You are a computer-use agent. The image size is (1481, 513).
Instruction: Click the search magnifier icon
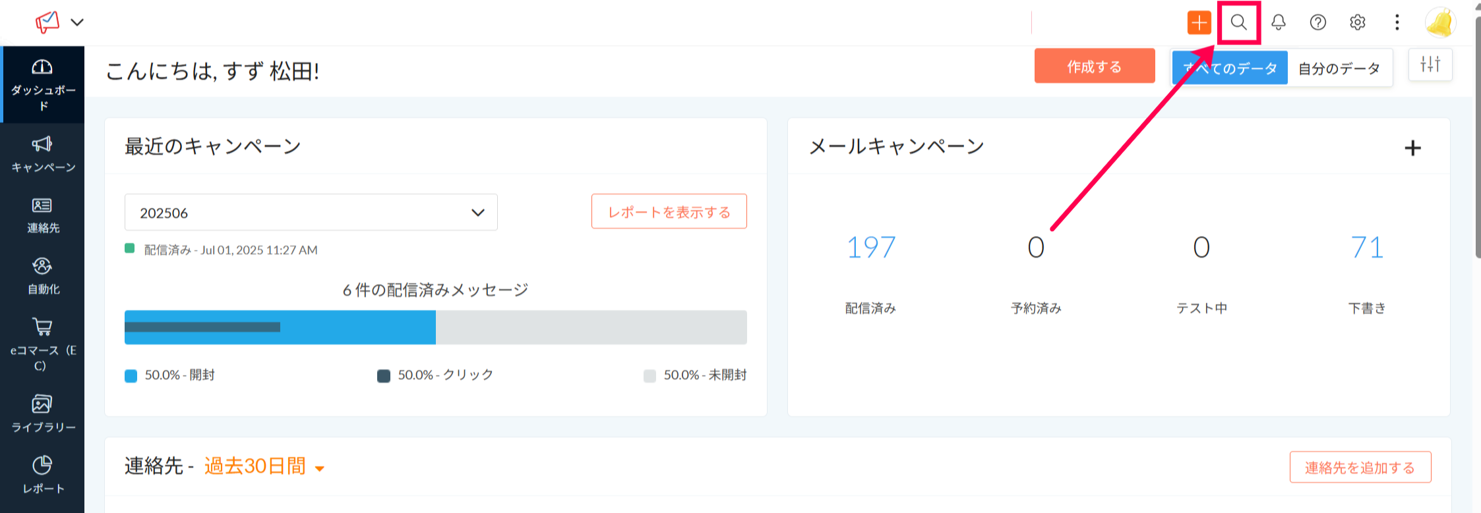click(x=1238, y=22)
